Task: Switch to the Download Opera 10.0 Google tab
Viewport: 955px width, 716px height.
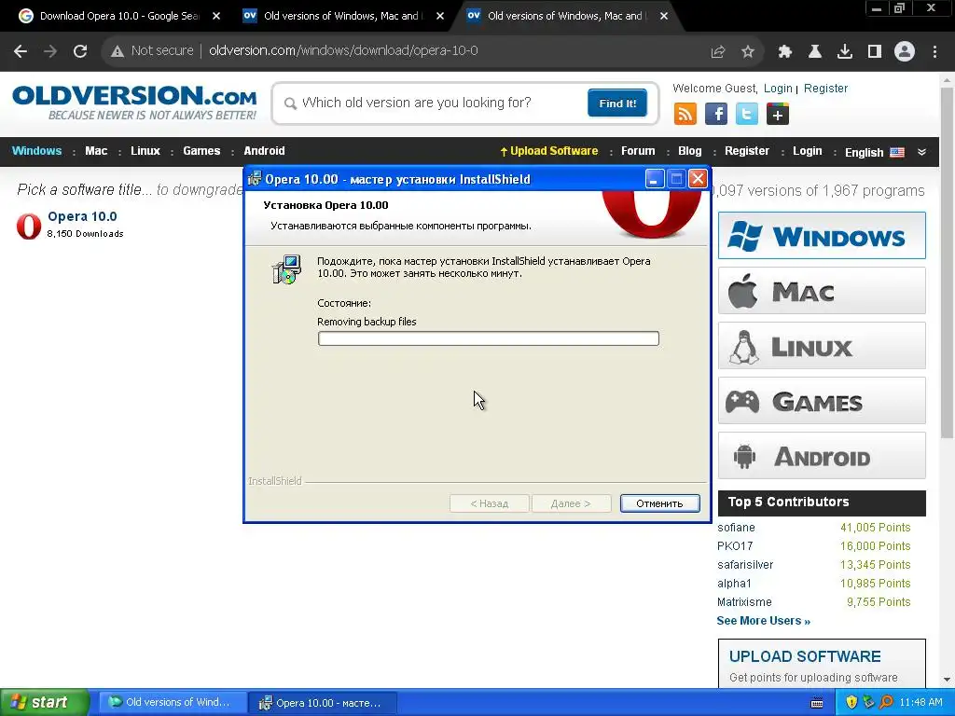Action: pyautogui.click(x=118, y=16)
